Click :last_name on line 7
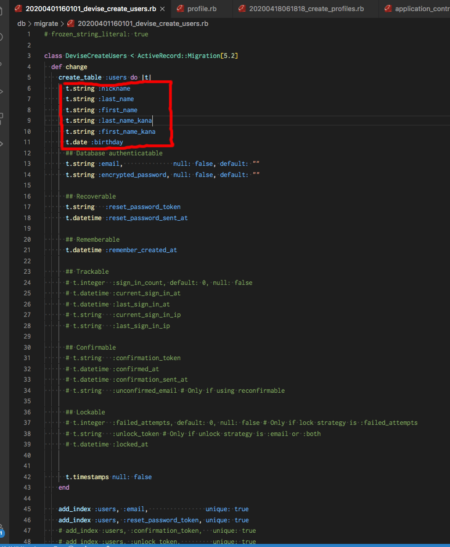This screenshot has width=450, height=547. (x=116, y=99)
